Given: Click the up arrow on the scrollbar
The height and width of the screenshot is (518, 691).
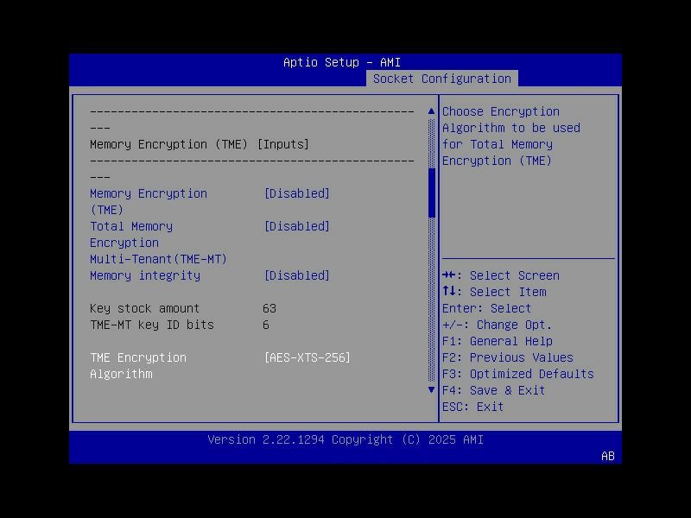Looking at the screenshot, I should (430, 111).
